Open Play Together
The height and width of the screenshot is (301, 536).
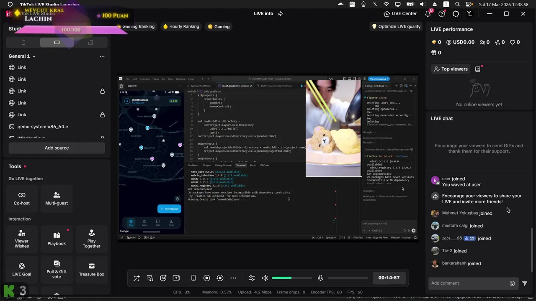(x=91, y=239)
